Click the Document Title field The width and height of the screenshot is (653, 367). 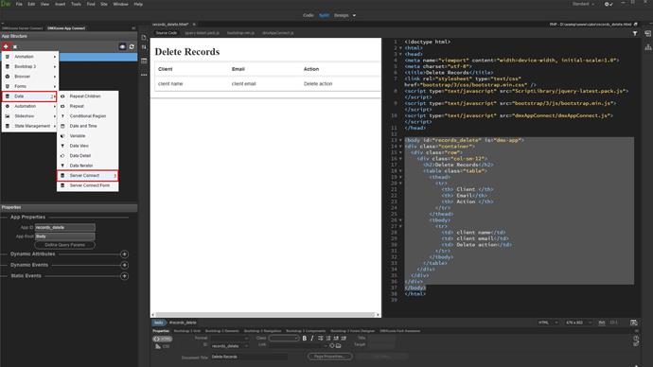pyautogui.click(x=249, y=357)
